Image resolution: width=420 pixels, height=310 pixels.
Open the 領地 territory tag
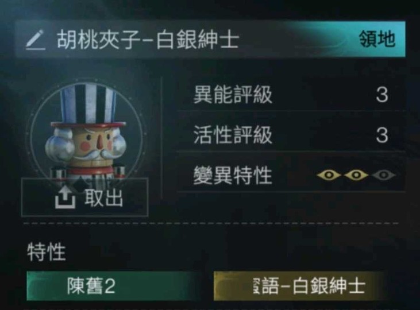click(x=377, y=39)
